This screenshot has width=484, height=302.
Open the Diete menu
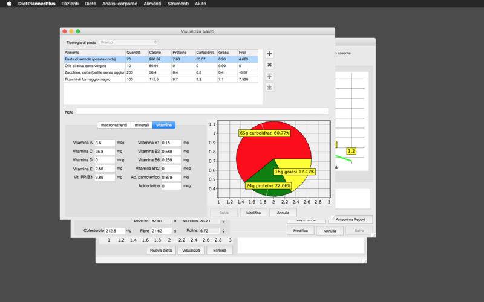pos(90,4)
